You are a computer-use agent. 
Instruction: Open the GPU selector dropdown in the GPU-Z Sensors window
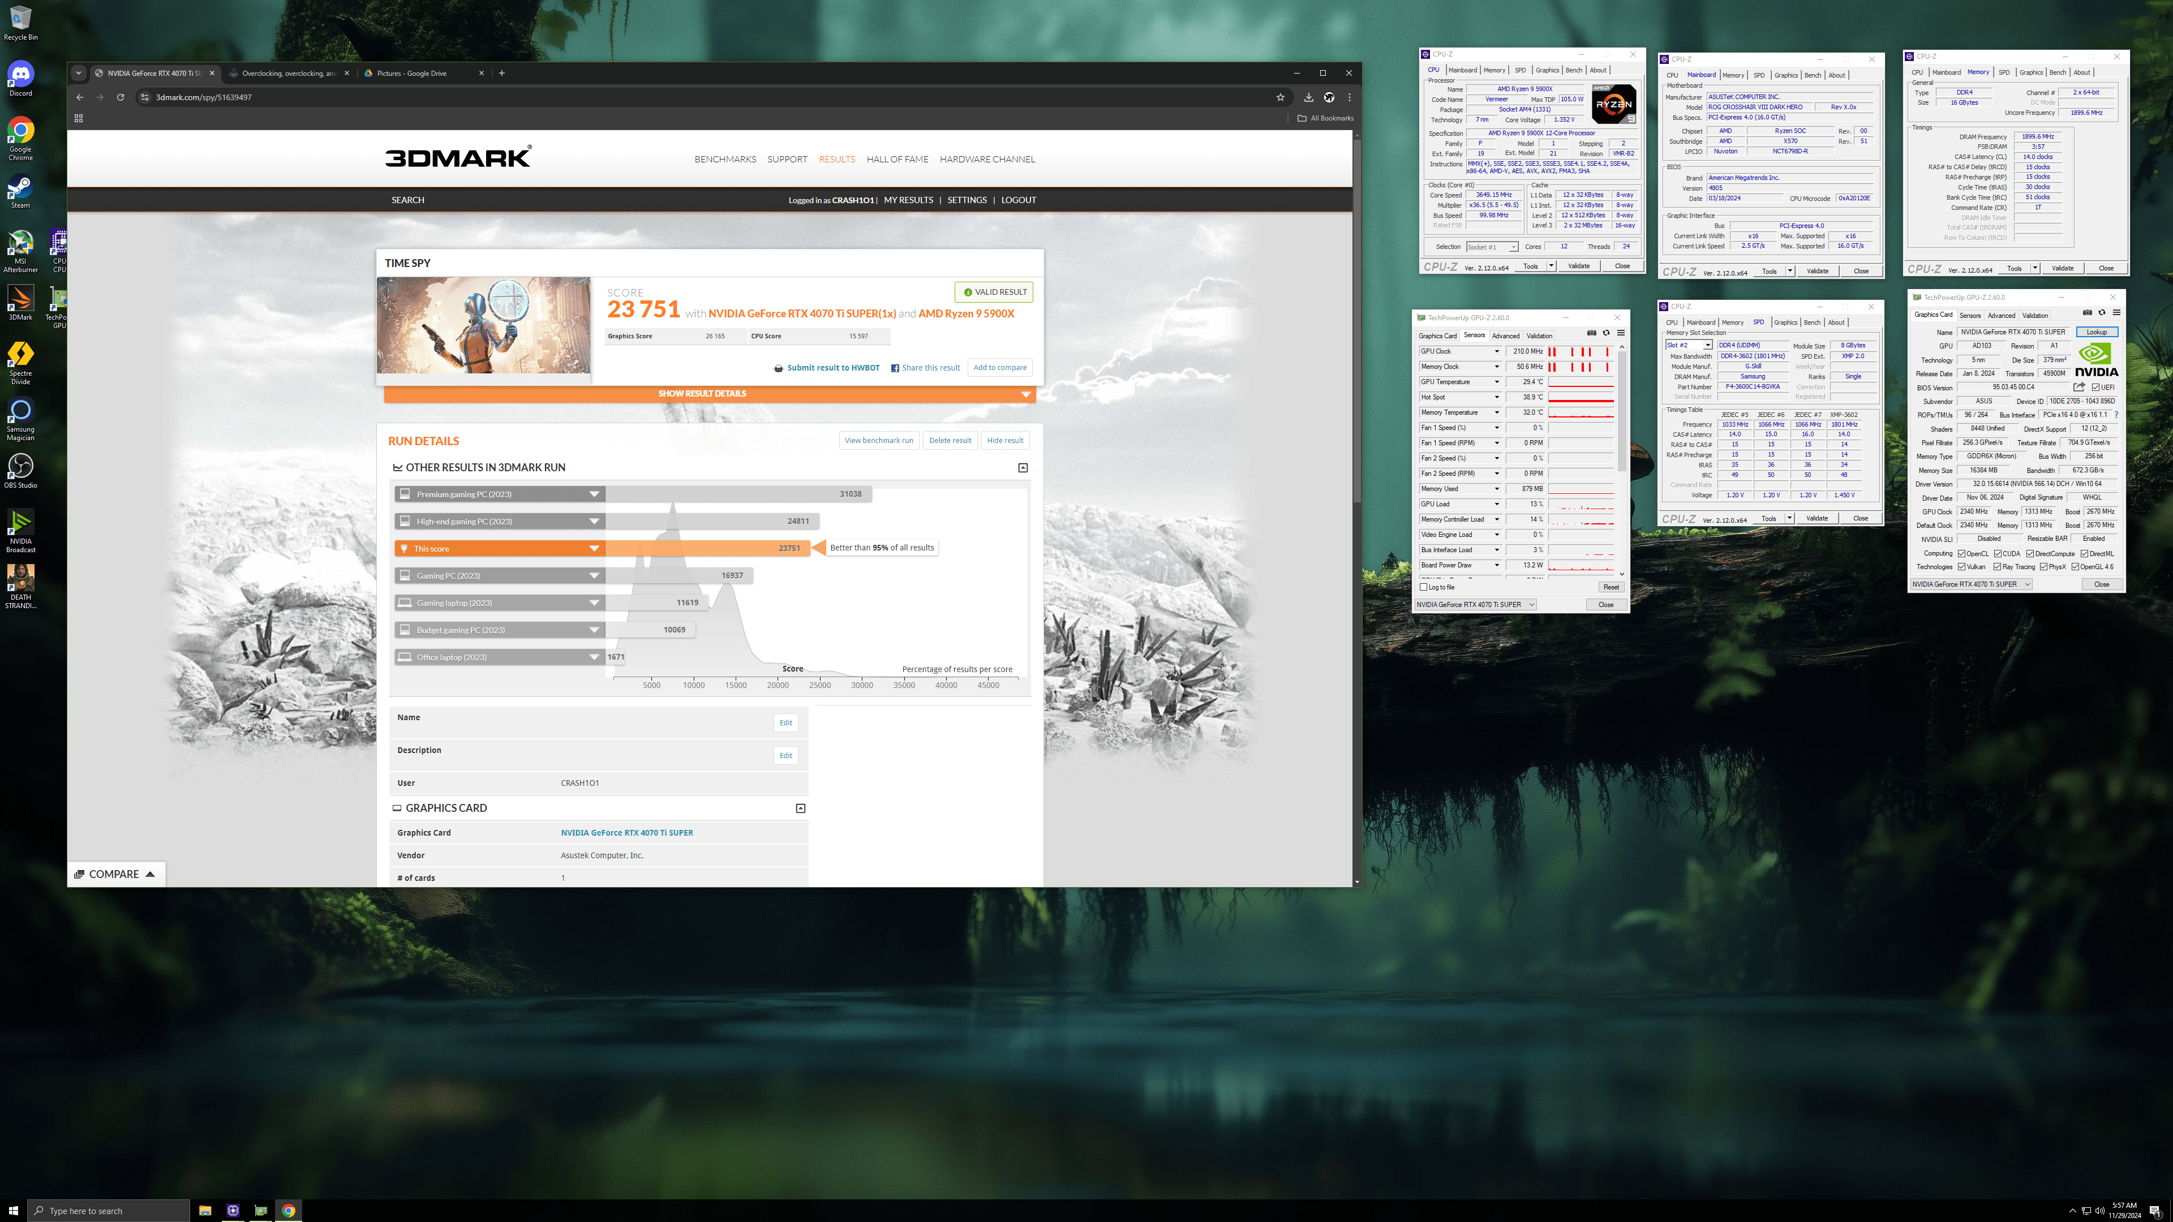1475,605
